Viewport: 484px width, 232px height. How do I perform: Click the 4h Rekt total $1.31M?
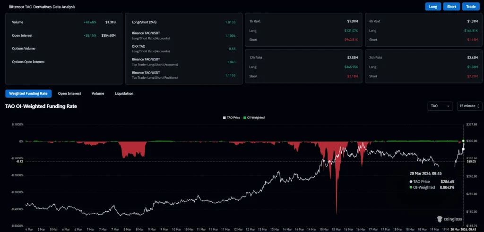(x=473, y=22)
